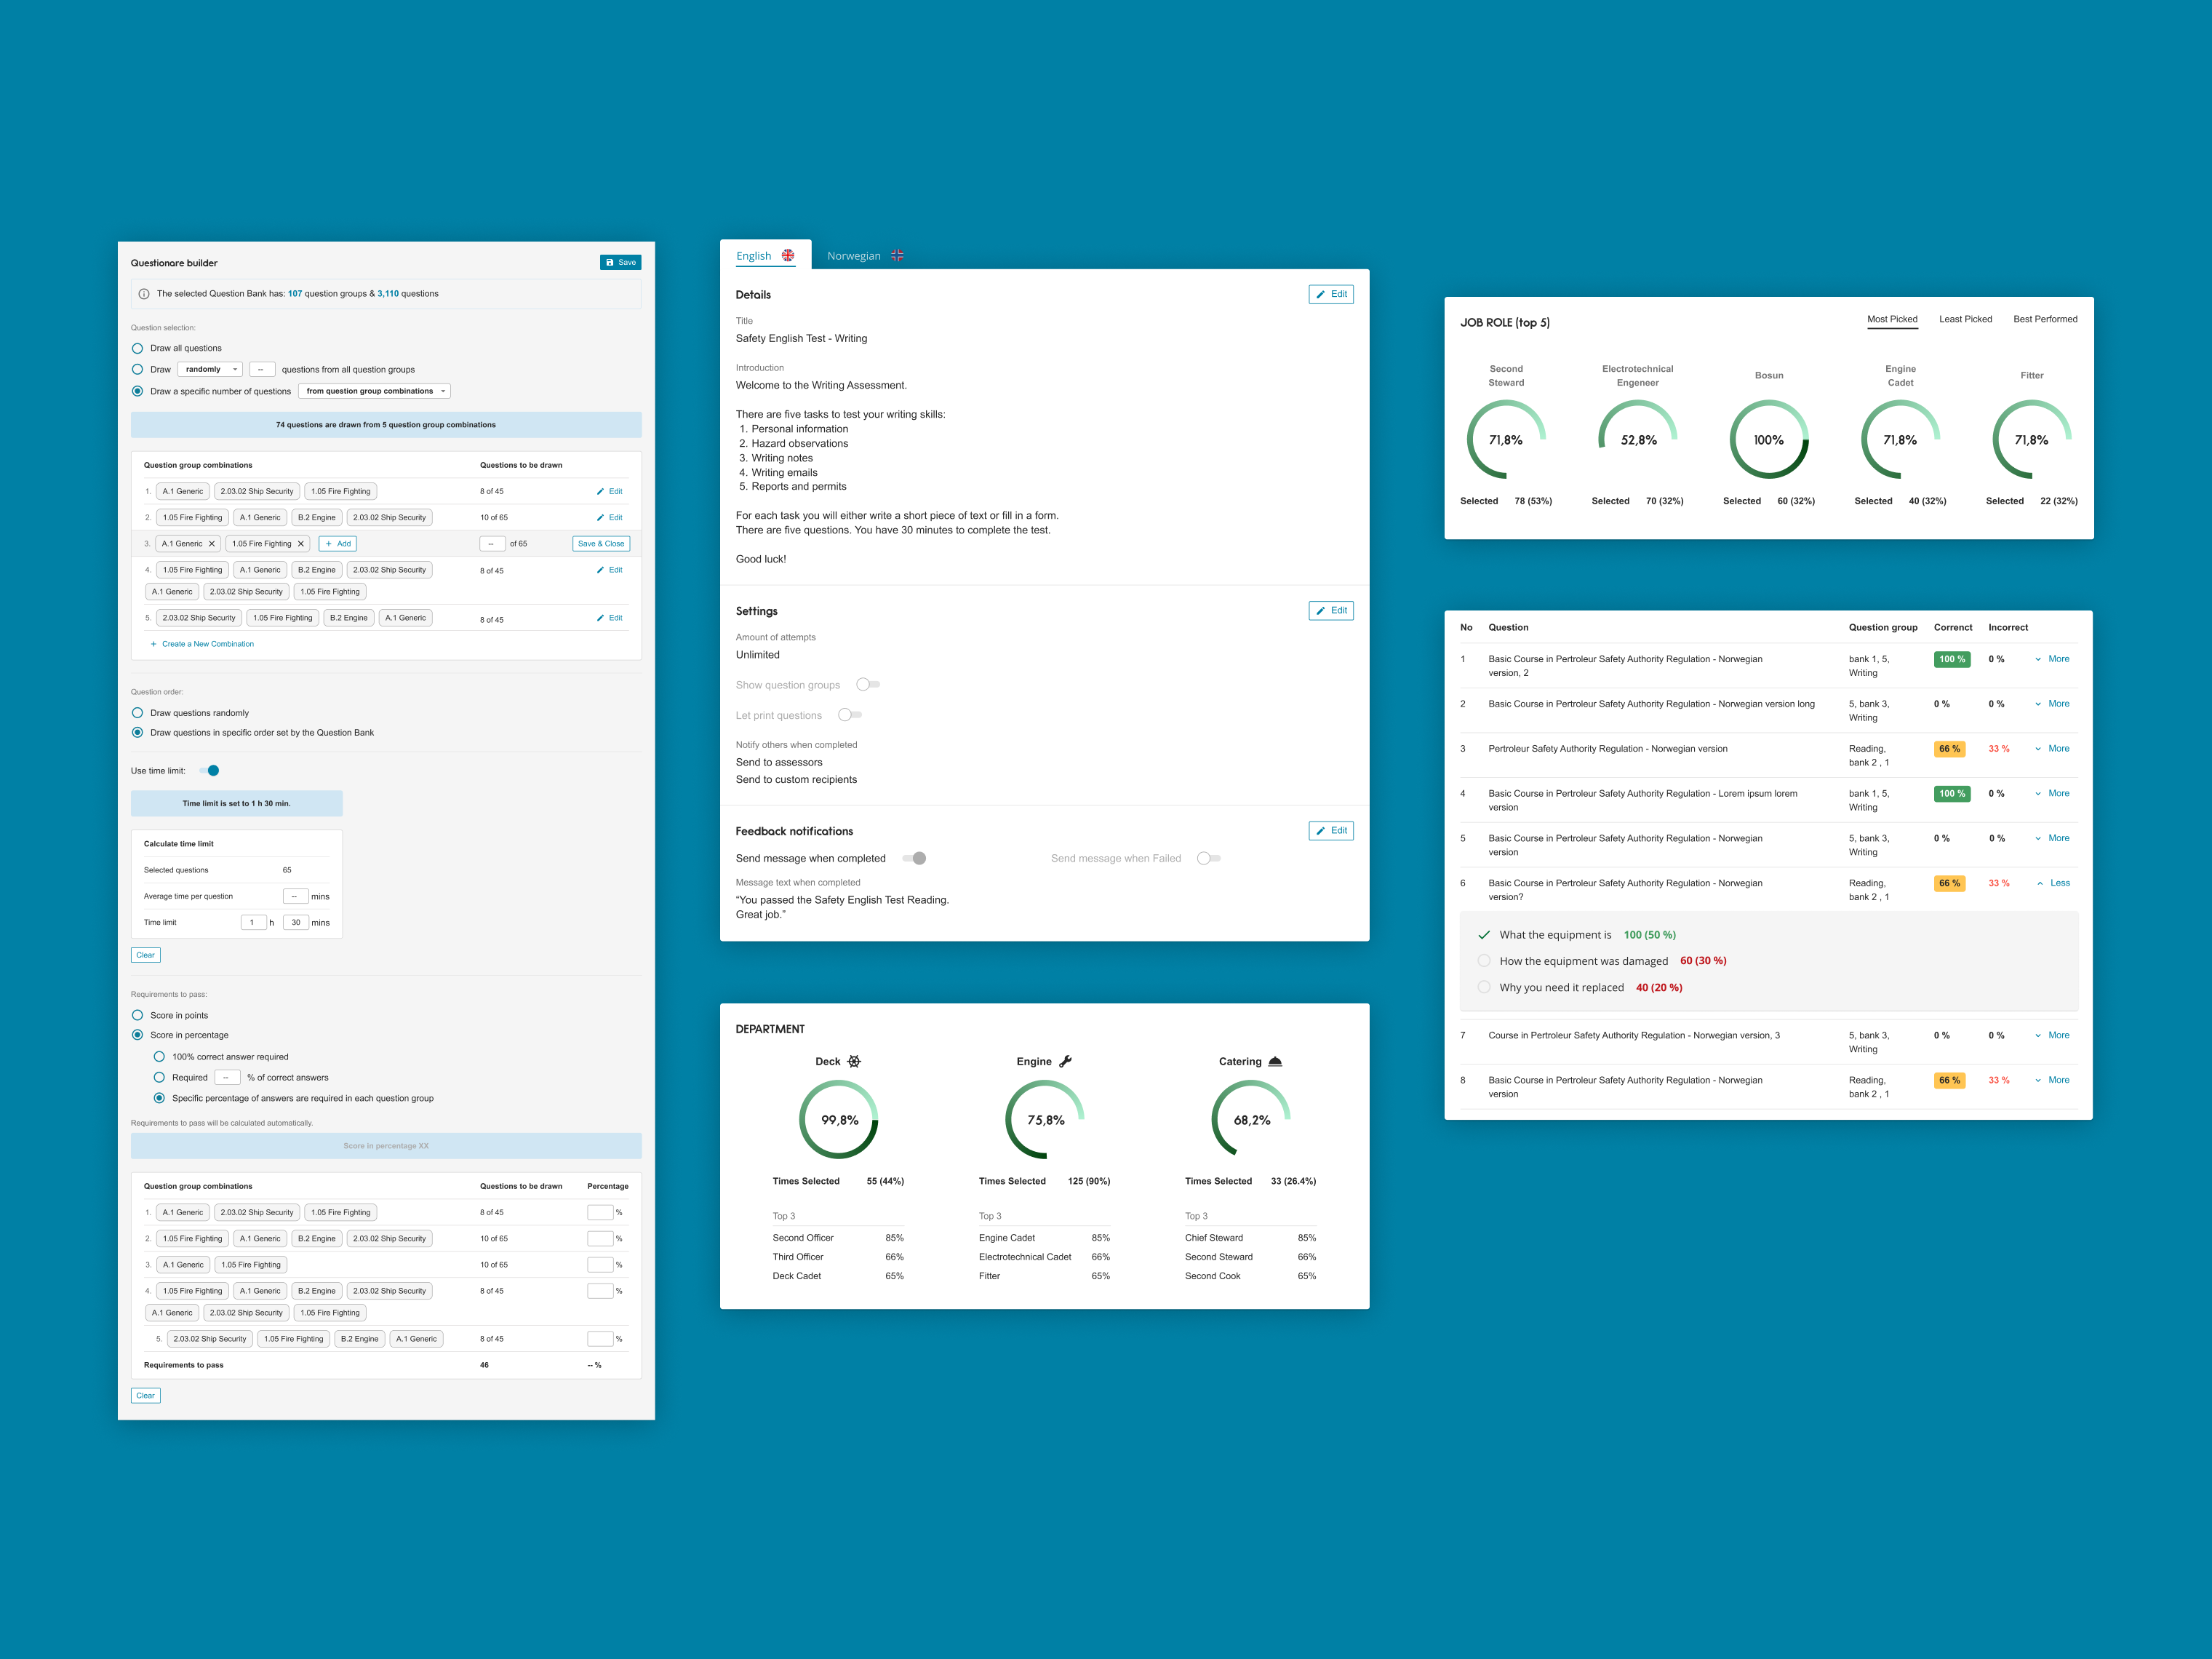The height and width of the screenshot is (1659, 2212).
Task: Open the from question group combinations dropdown
Action: pos(374,391)
